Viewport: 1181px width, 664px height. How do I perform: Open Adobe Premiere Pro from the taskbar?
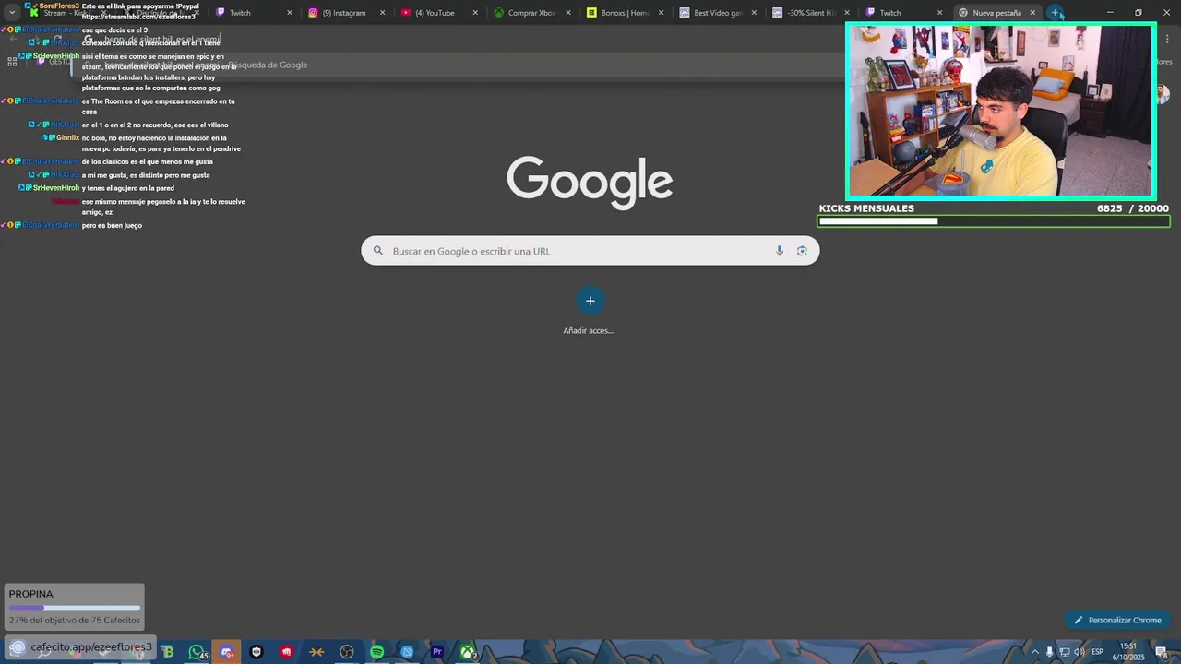437,652
